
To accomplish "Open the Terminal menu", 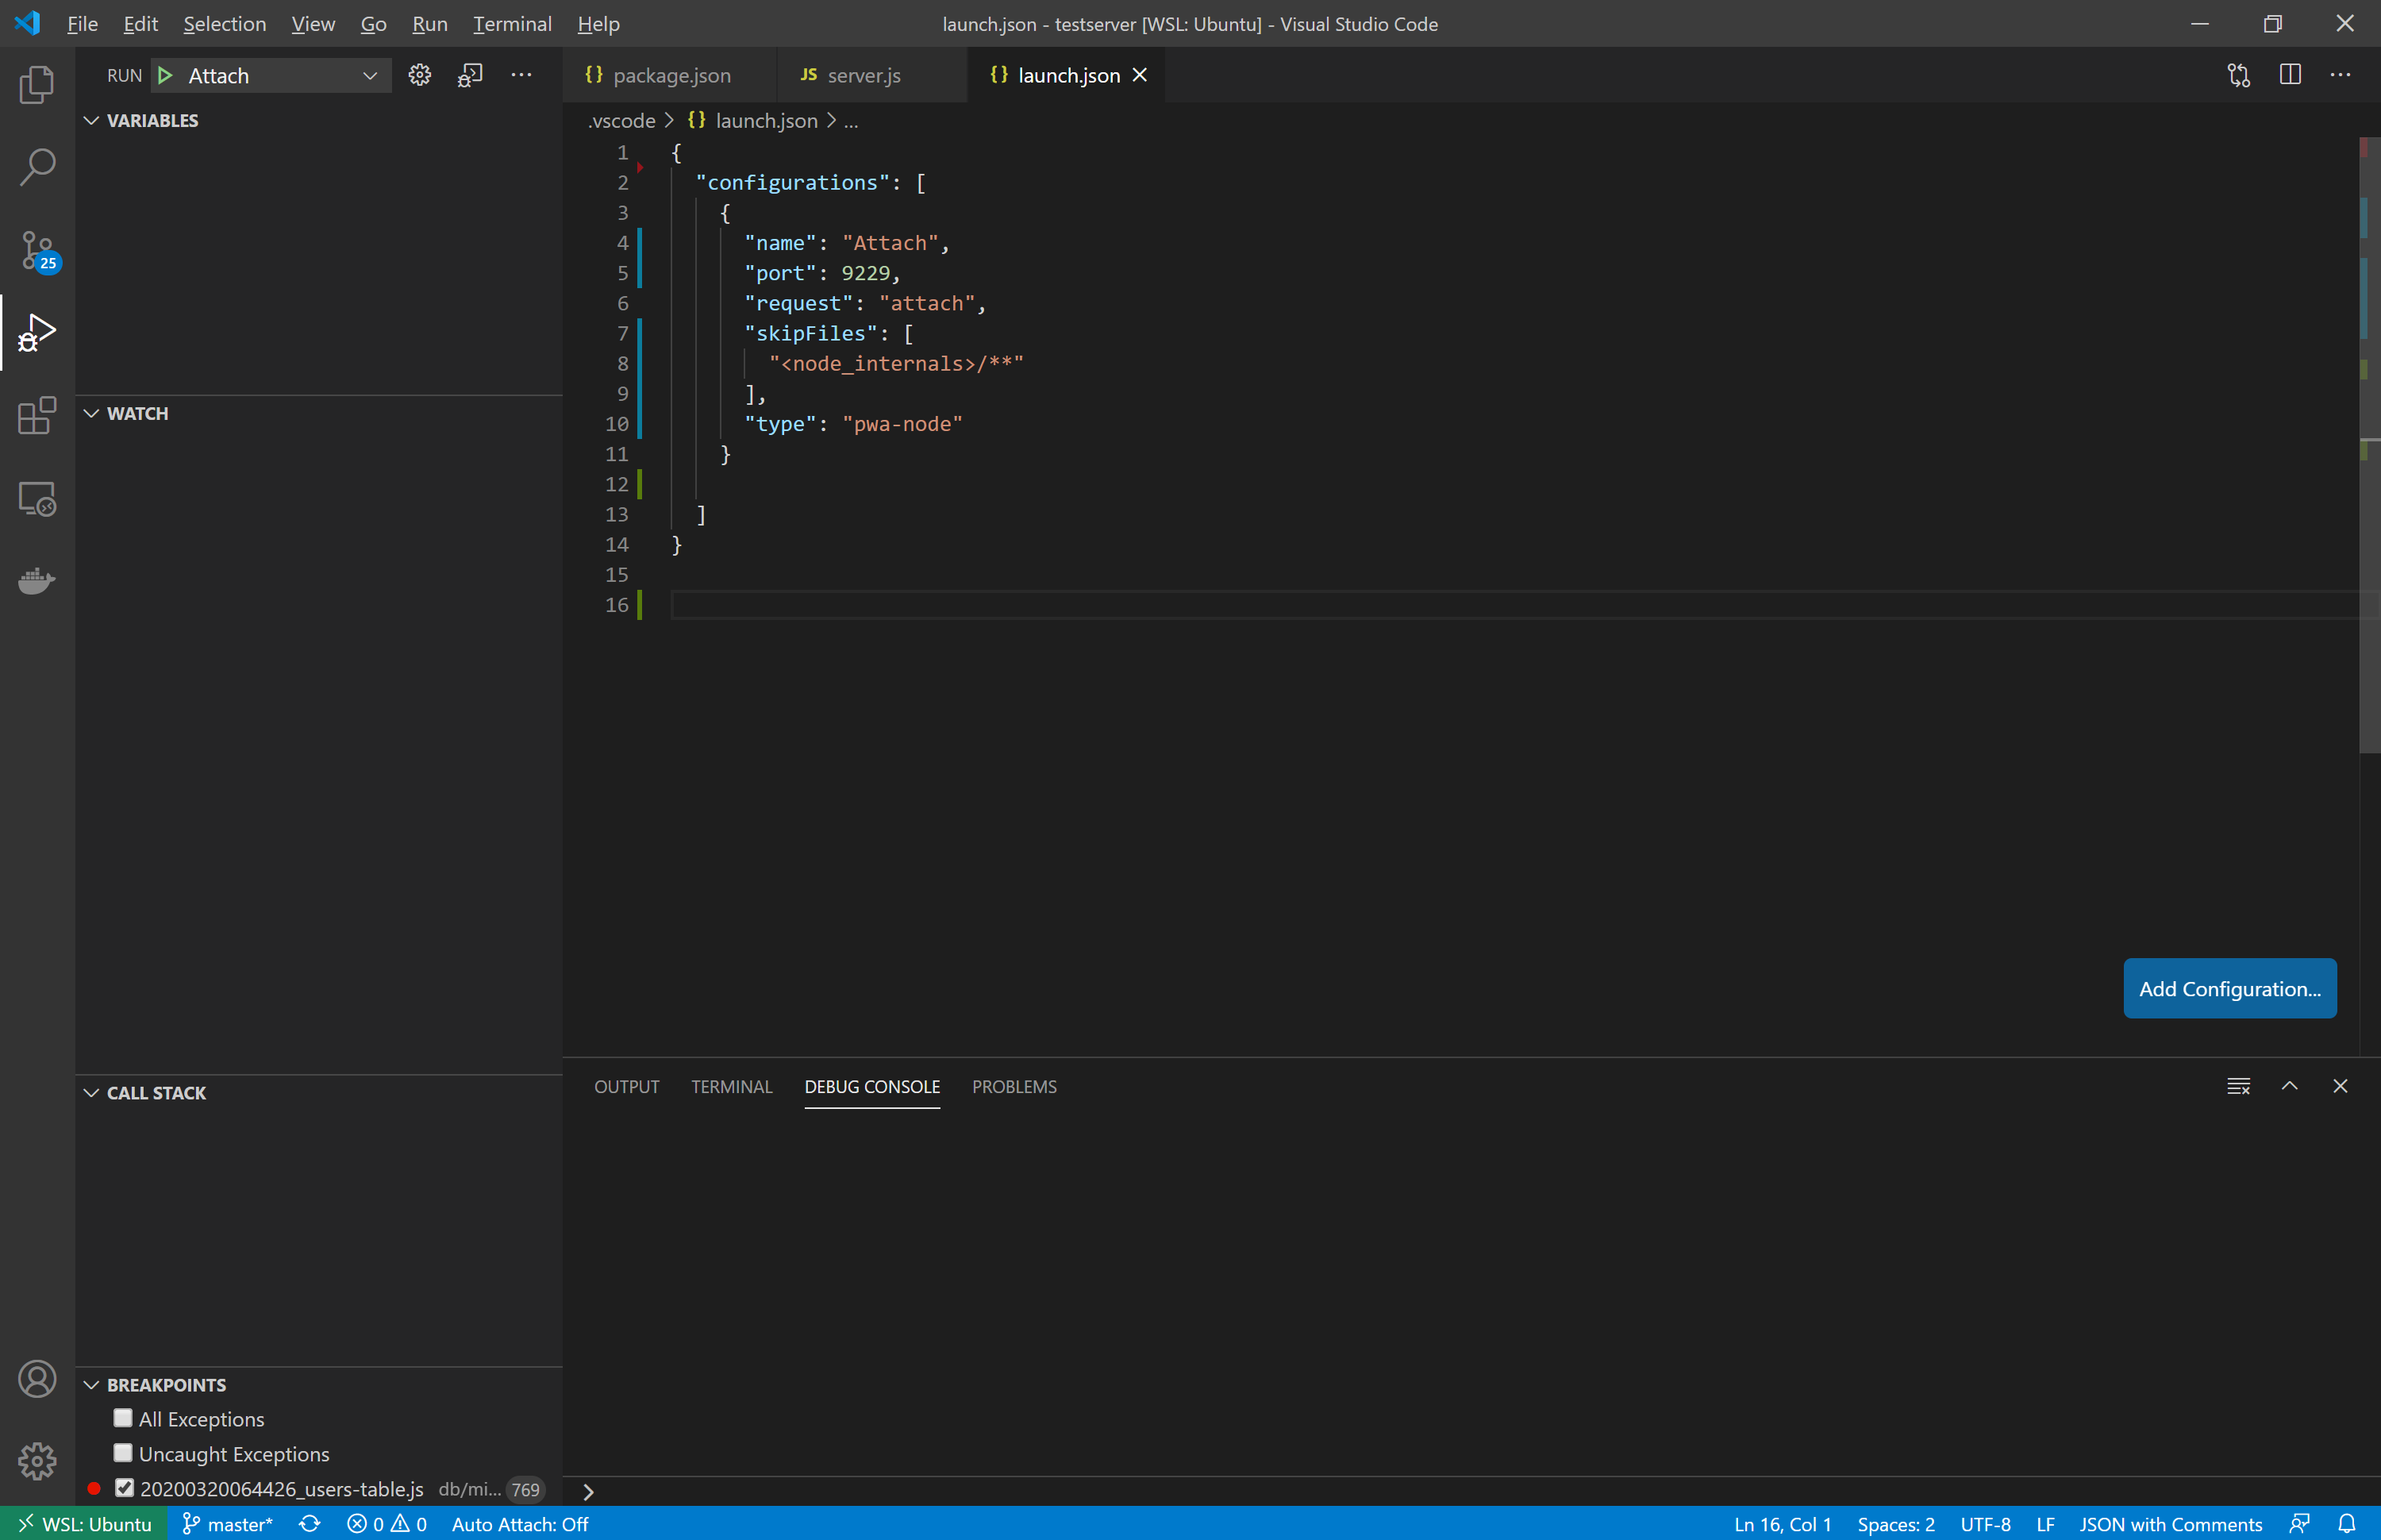I will (512, 24).
